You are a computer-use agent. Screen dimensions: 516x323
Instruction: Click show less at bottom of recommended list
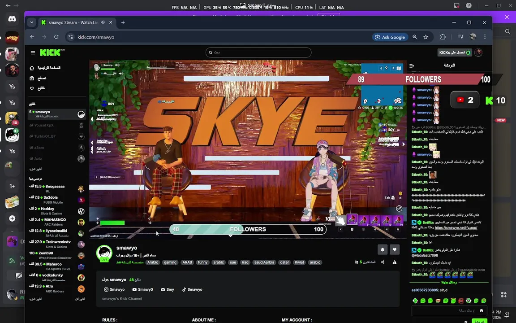(80, 299)
